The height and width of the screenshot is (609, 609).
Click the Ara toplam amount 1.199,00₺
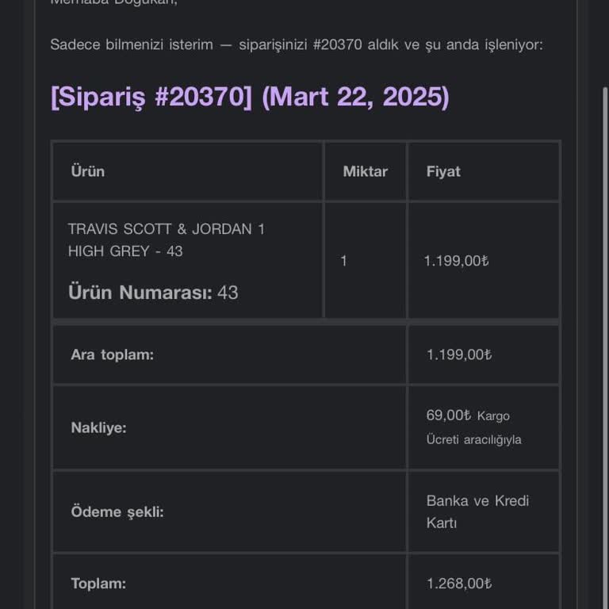pyautogui.click(x=459, y=354)
